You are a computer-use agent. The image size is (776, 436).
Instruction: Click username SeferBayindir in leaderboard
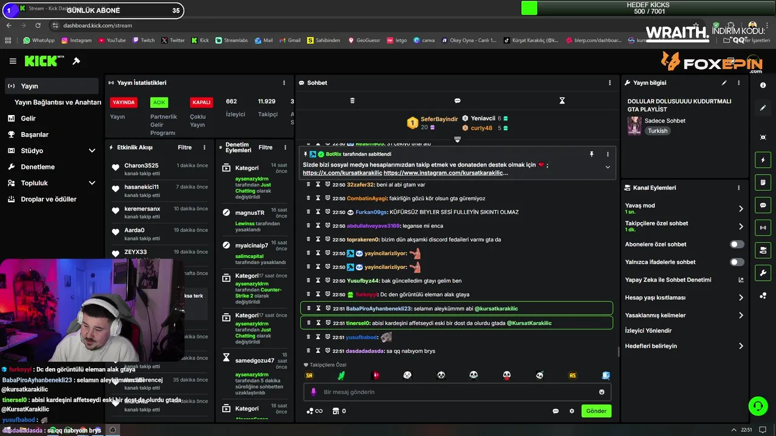coord(439,119)
